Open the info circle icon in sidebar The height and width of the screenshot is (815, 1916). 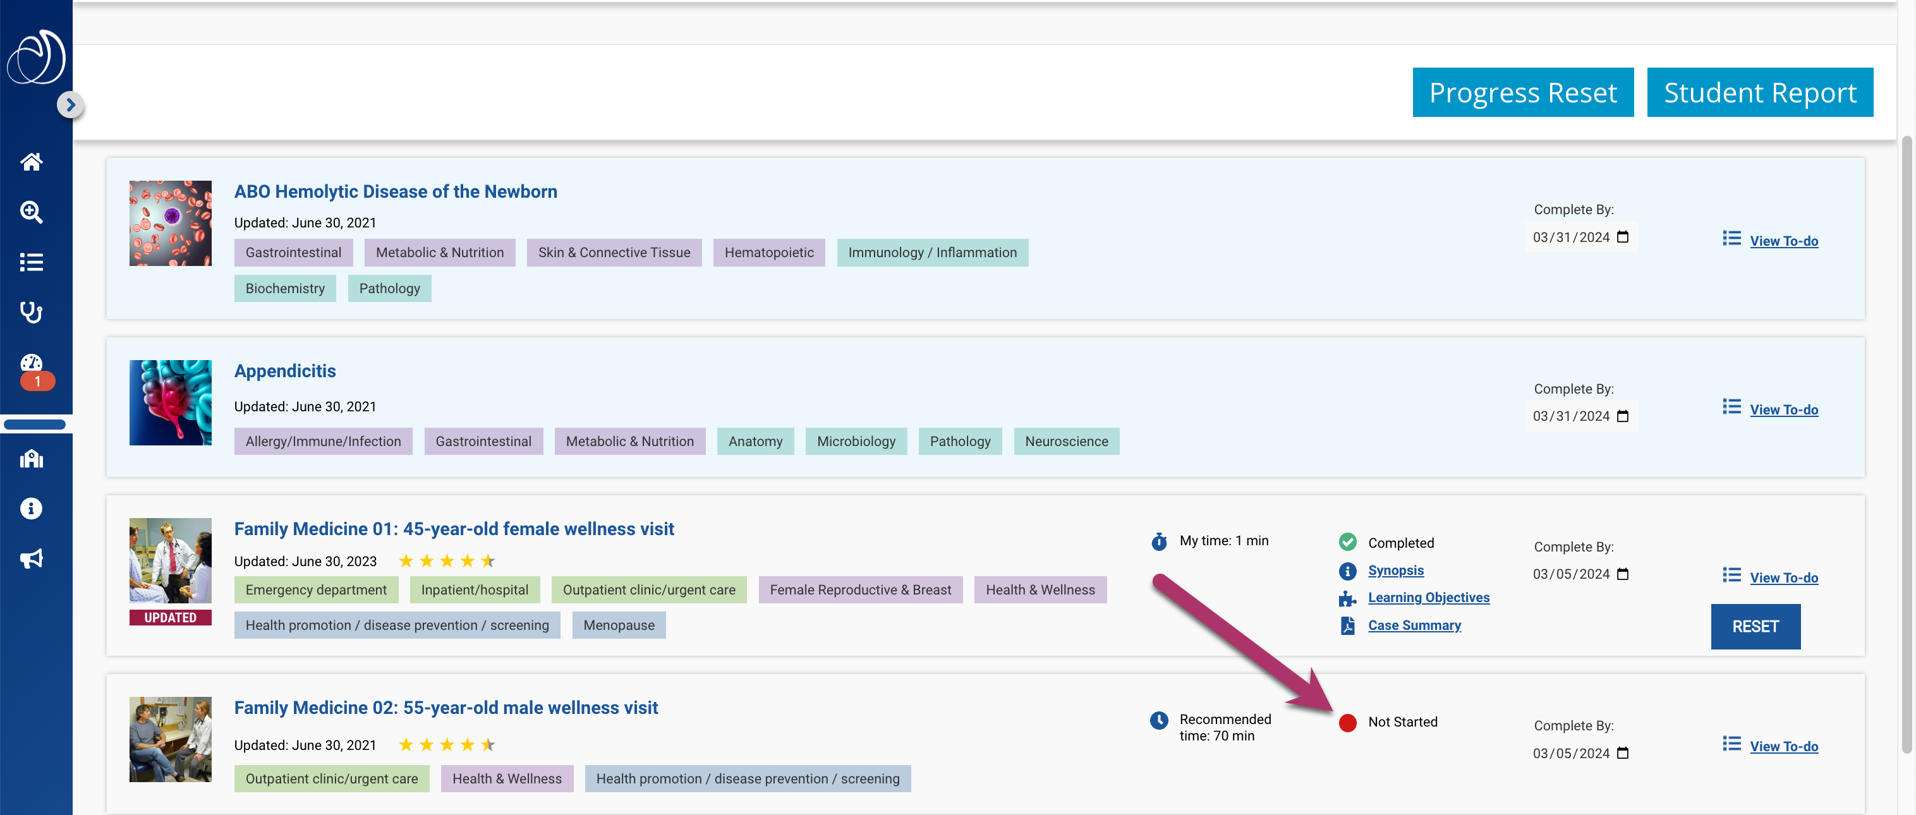(31, 509)
